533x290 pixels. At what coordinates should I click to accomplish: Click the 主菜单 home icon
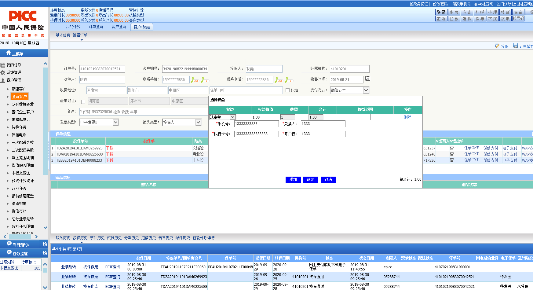pos(8,53)
